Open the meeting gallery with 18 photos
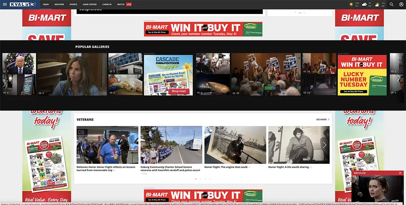The image size is (406, 205). click(319, 64)
